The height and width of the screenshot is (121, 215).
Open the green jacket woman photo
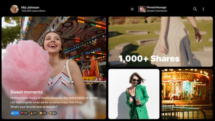click(134, 94)
